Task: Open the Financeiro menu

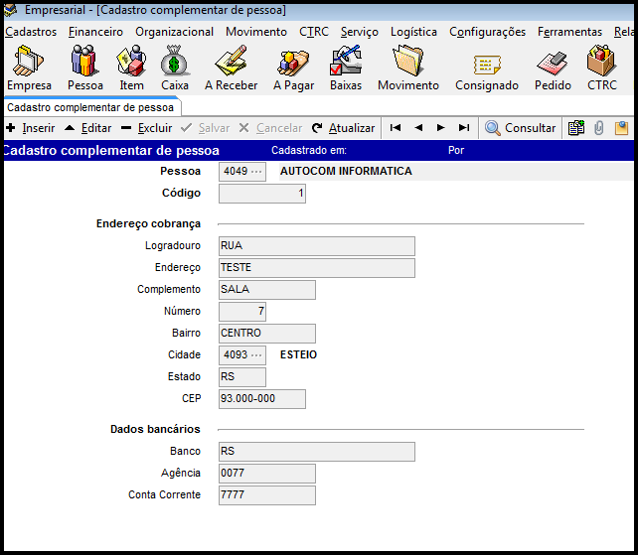Action: tap(95, 32)
